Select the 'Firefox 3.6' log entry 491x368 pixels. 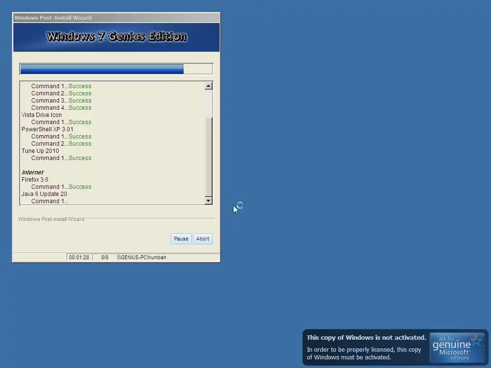pyautogui.click(x=35, y=180)
